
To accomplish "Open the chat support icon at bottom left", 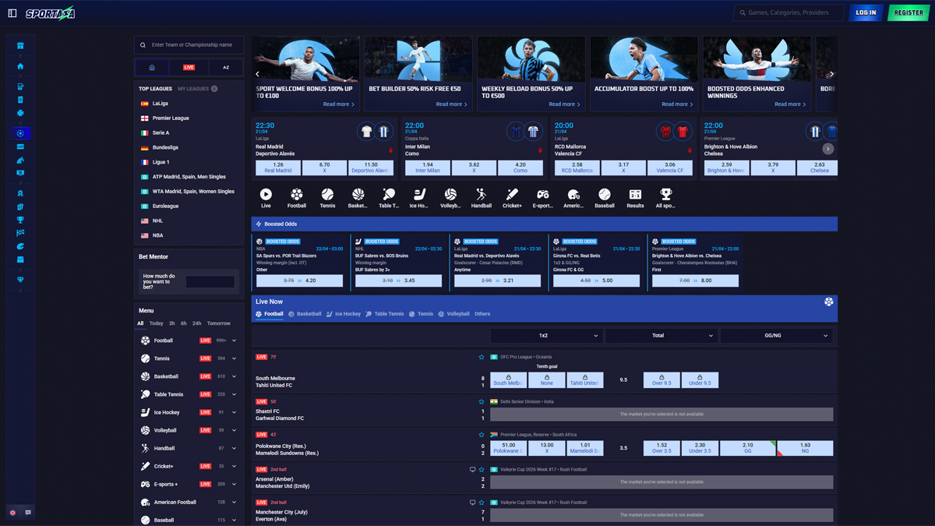I will point(28,513).
